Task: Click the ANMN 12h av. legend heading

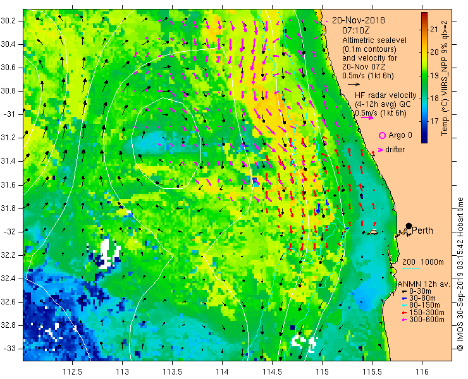Action: click(424, 284)
